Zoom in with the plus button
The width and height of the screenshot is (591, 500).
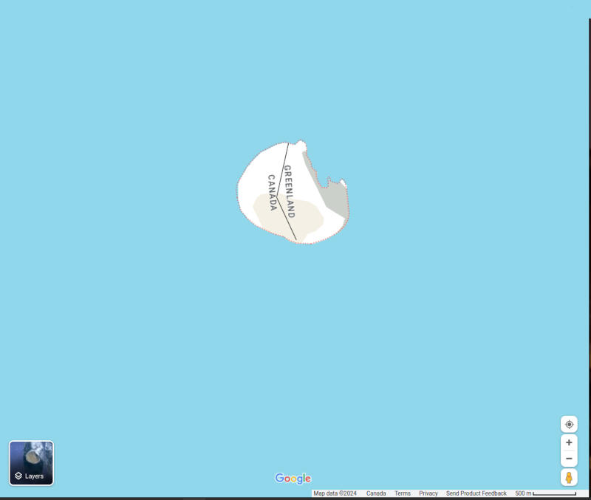pyautogui.click(x=569, y=442)
